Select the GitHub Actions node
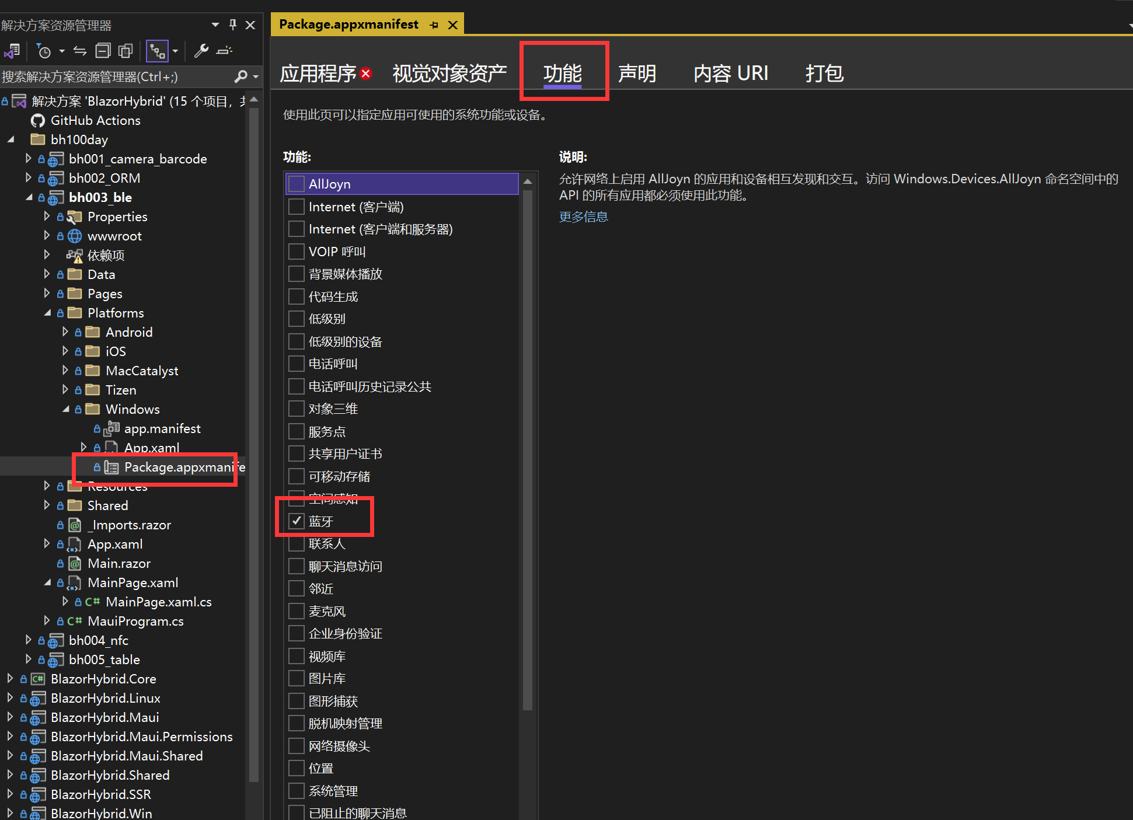 95,120
